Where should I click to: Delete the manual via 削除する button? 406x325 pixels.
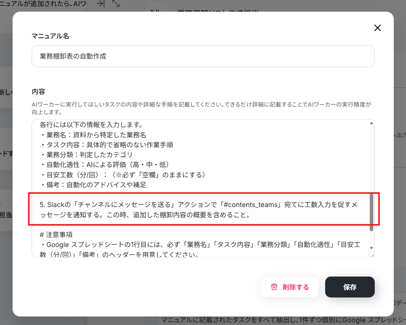coord(289,287)
